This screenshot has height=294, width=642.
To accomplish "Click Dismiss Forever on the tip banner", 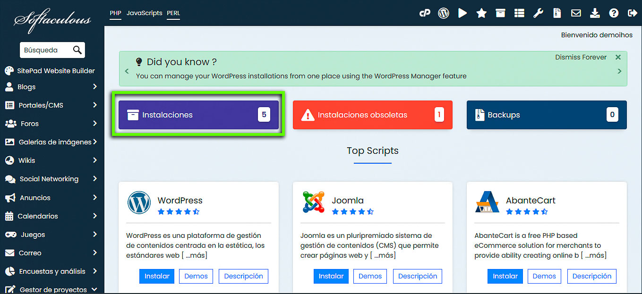I will pos(581,57).
